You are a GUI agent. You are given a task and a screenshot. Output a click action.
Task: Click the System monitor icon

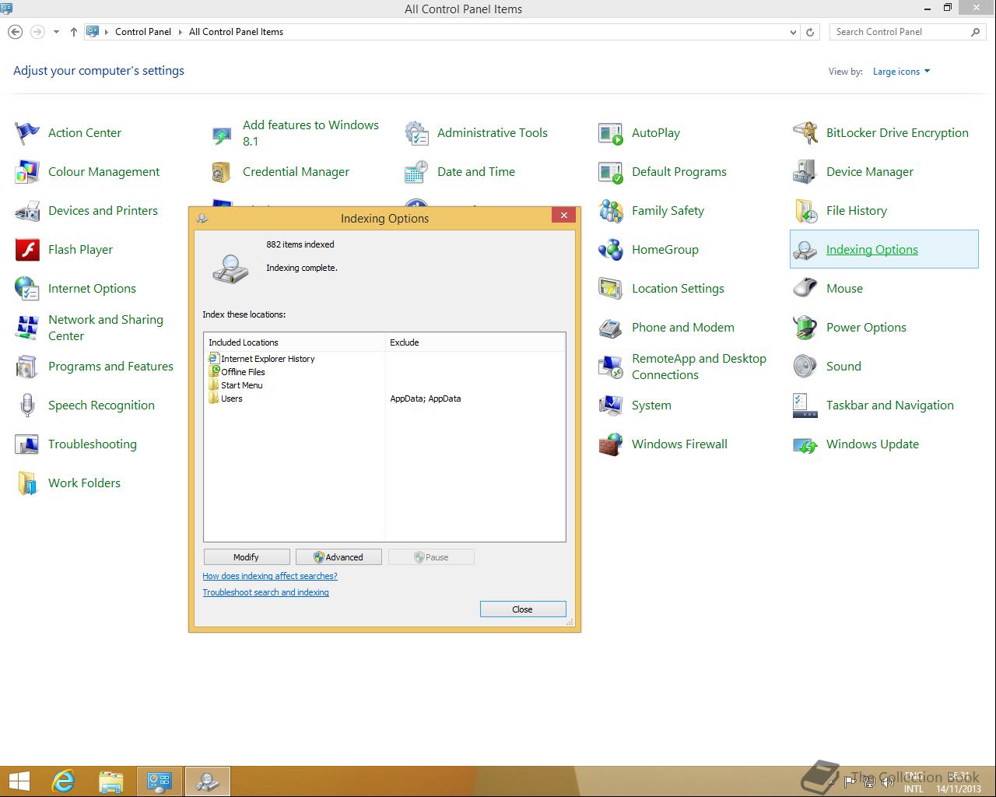[611, 406]
